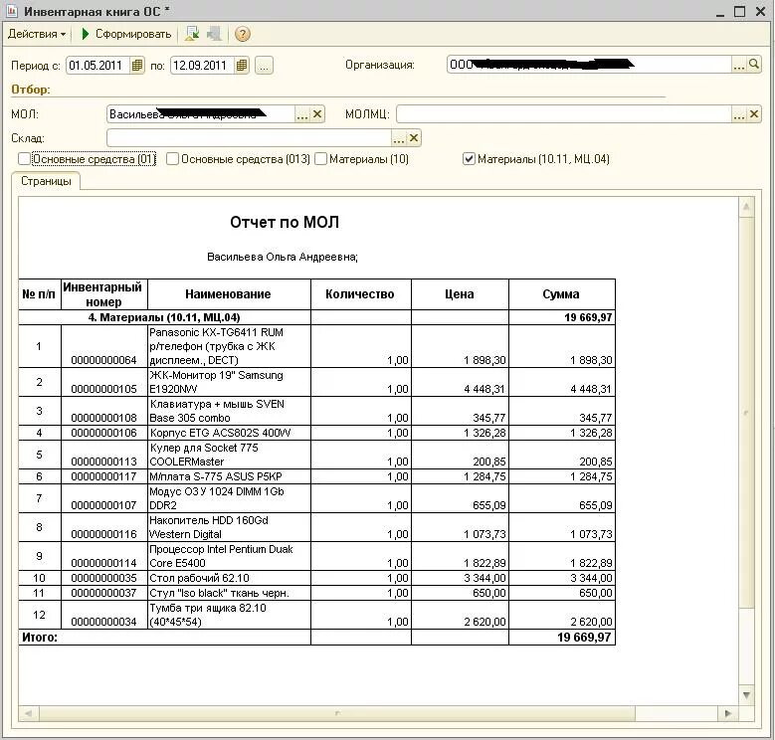Click price cell 3 344,00
The height and width of the screenshot is (740, 775).
(x=460, y=578)
